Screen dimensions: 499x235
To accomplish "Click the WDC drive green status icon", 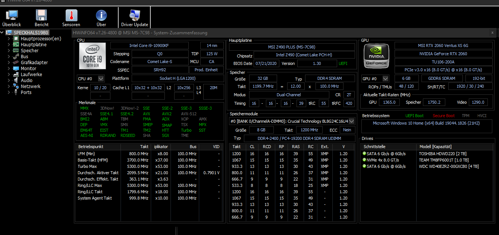I will tap(364, 166).
